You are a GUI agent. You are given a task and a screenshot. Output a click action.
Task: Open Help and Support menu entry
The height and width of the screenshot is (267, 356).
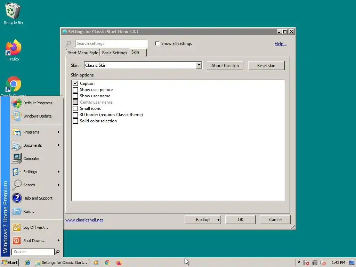tap(36, 198)
